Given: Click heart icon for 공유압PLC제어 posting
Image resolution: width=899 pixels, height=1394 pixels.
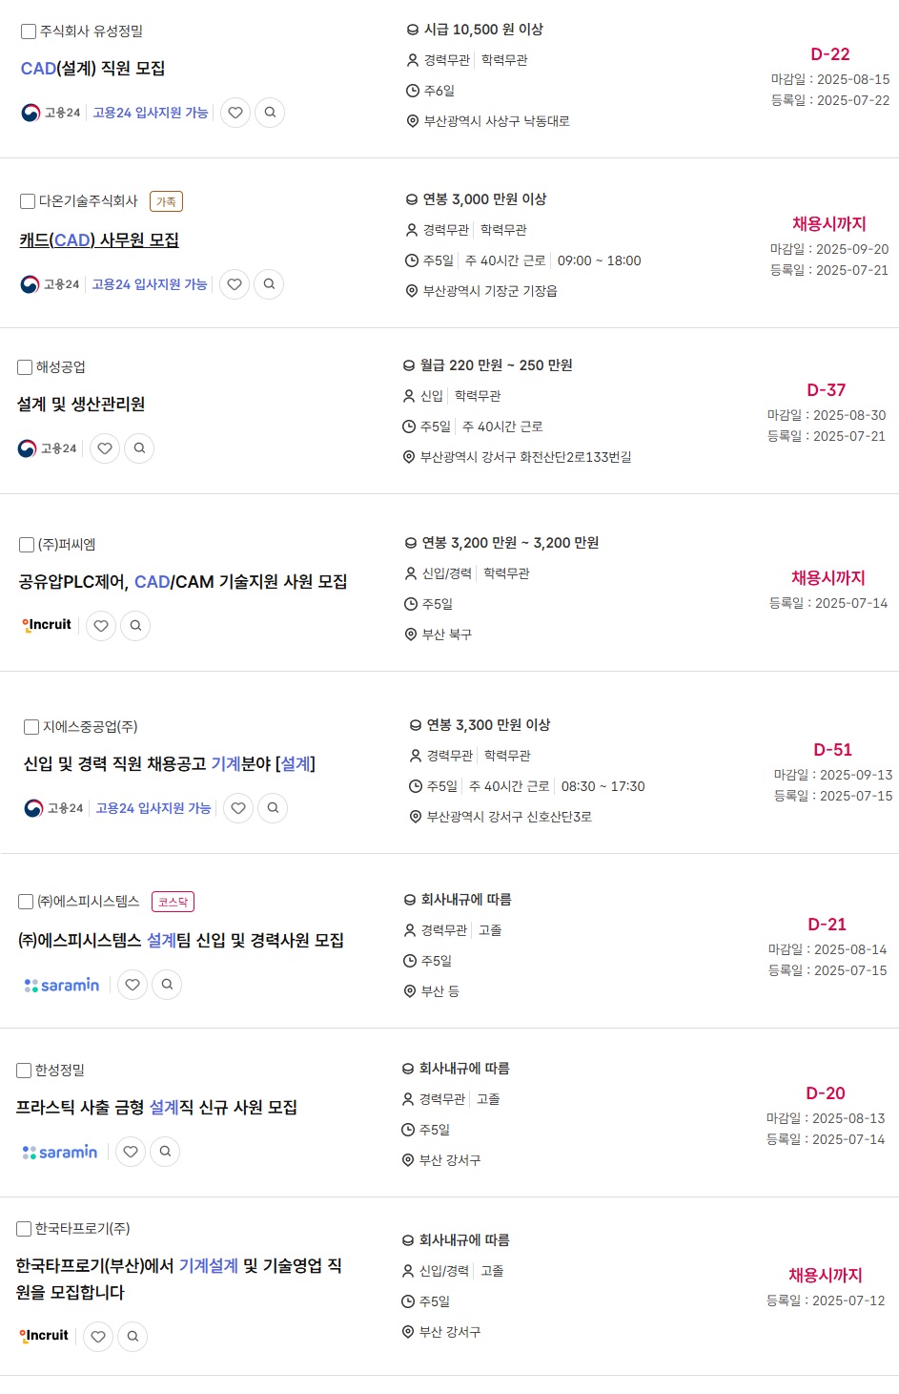Looking at the screenshot, I should click(x=101, y=626).
